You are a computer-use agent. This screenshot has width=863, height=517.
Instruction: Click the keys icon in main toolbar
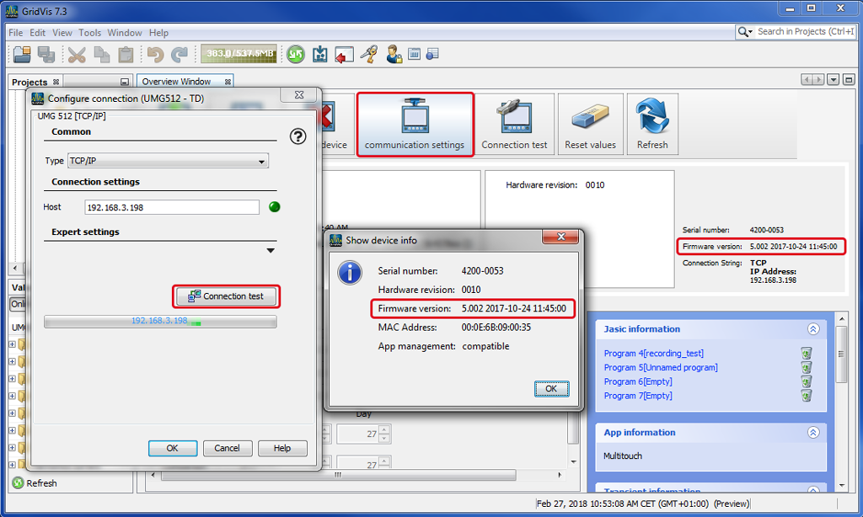[368, 55]
